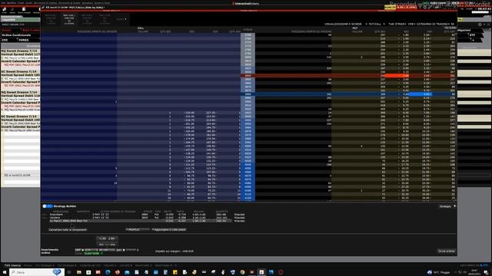The height and width of the screenshot is (276, 492).
Task: Open VISUALIZZAZIONE A SCHEDE dropdown
Action: pos(345,24)
